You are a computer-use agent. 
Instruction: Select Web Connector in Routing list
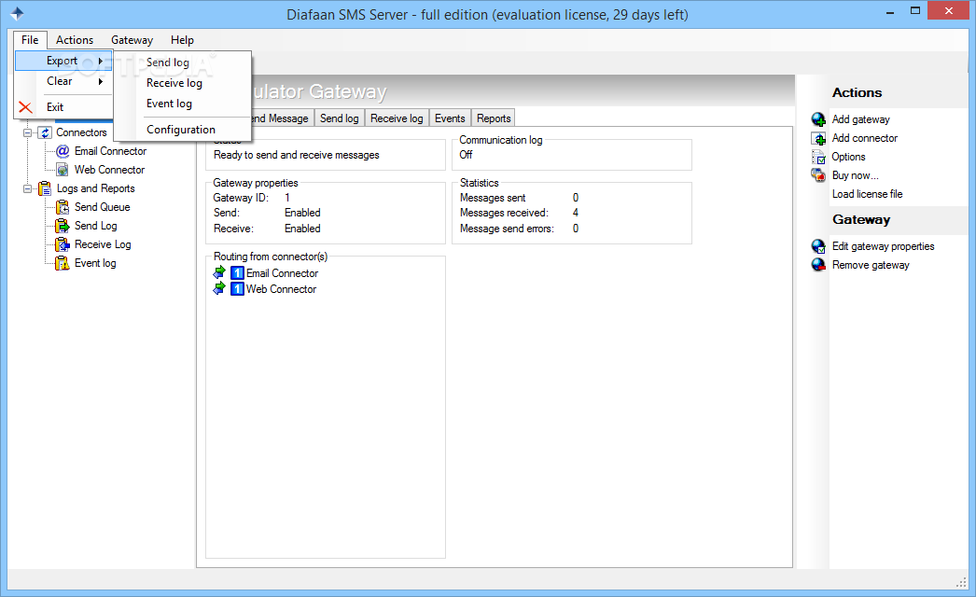point(282,289)
